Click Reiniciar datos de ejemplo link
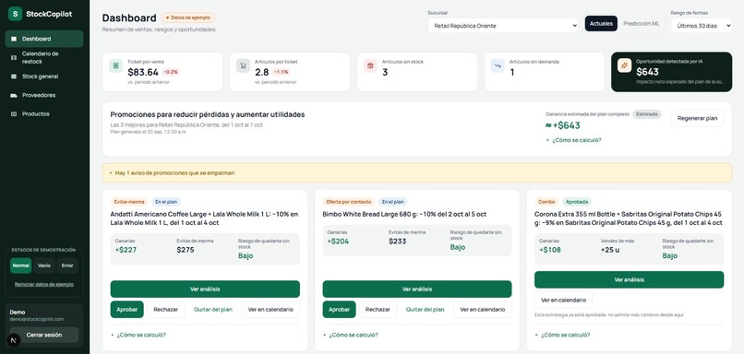The width and height of the screenshot is (744, 354). [x=44, y=285]
